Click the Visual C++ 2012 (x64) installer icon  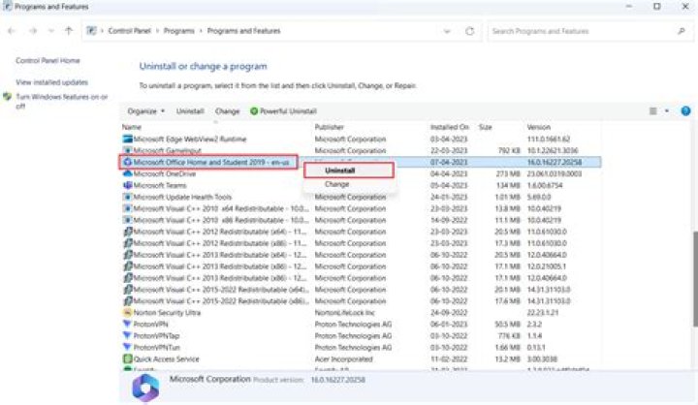click(x=127, y=232)
